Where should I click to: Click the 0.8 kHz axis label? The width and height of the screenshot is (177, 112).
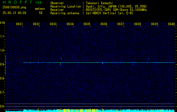tap(2, 78)
